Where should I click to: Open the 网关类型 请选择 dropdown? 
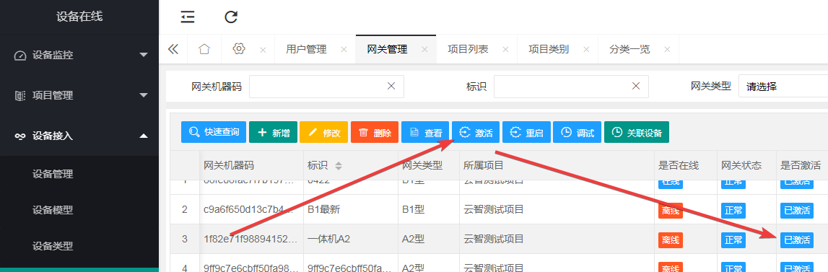pos(783,86)
